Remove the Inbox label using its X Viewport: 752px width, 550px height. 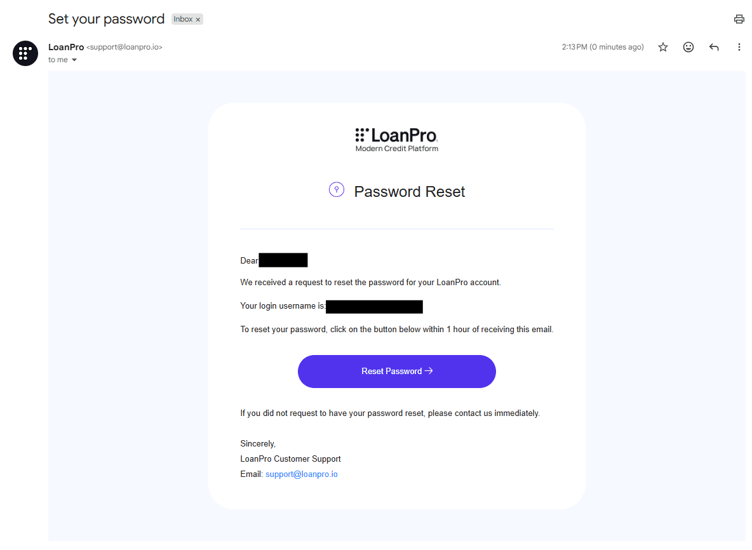[x=198, y=20]
